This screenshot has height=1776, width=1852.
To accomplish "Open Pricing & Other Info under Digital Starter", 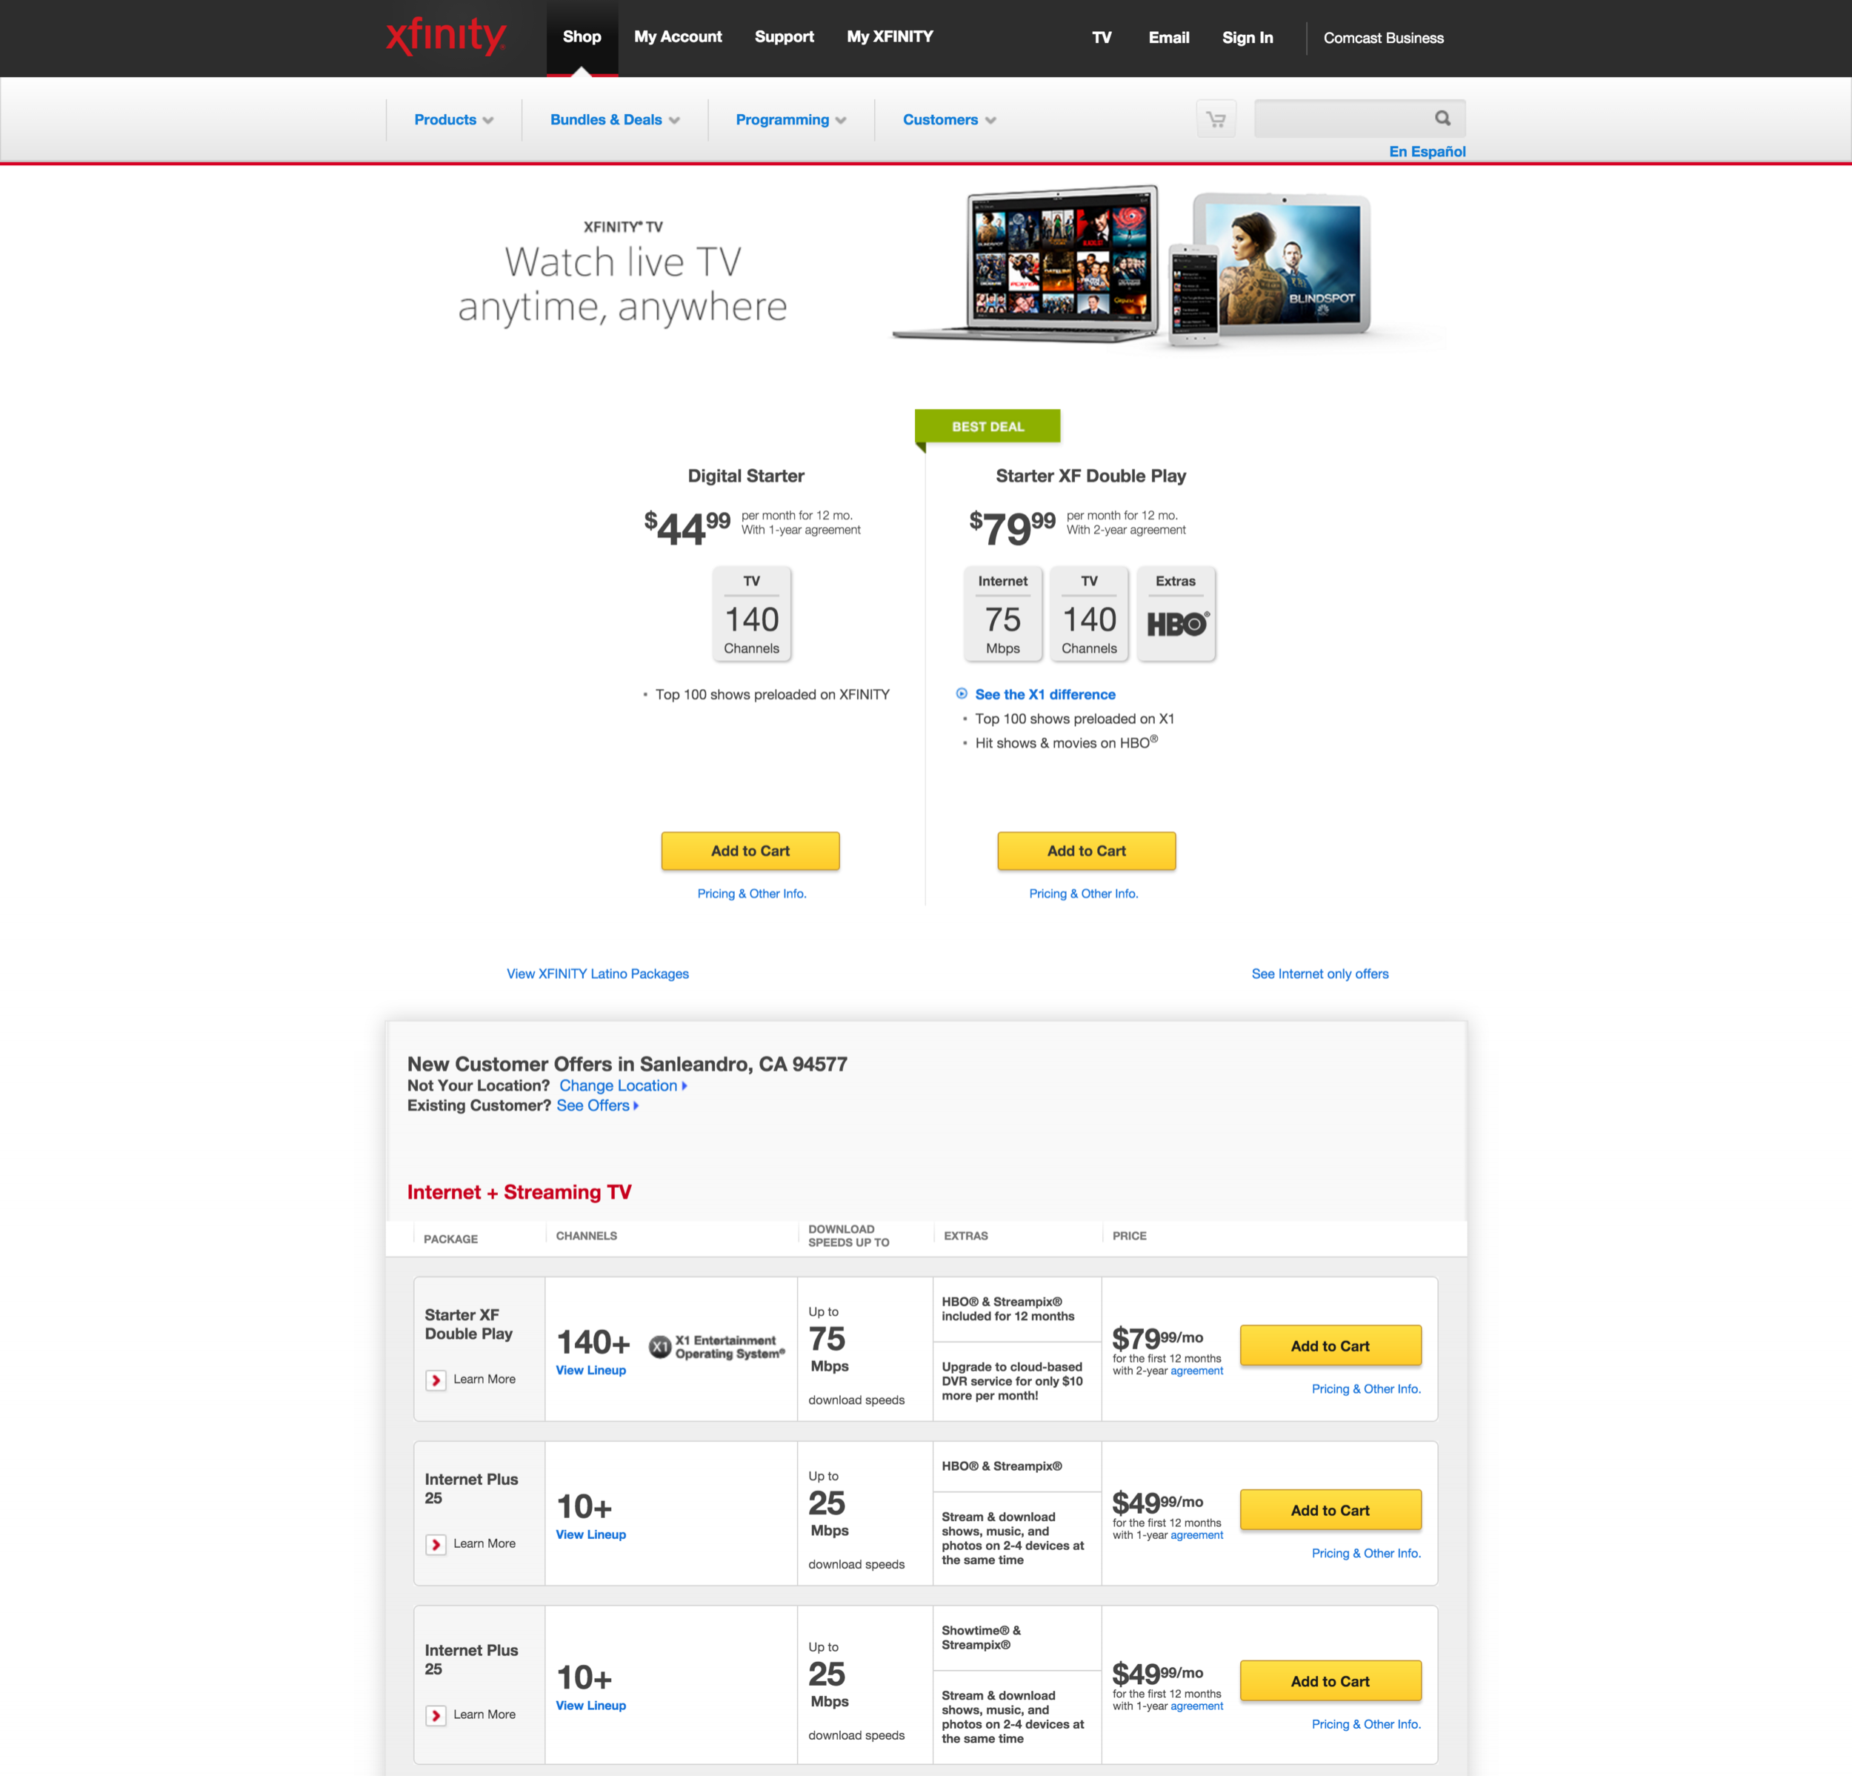I will coord(751,894).
